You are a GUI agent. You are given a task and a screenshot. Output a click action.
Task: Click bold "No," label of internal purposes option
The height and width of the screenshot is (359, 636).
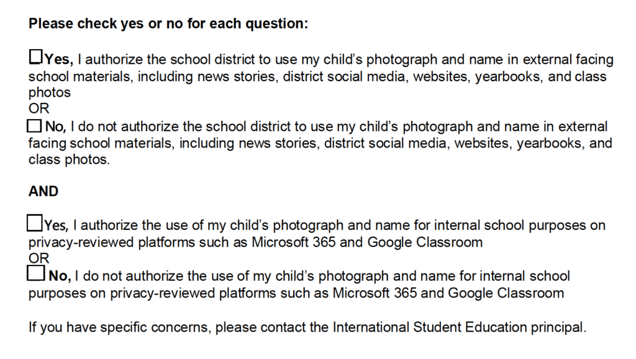[x=60, y=275]
